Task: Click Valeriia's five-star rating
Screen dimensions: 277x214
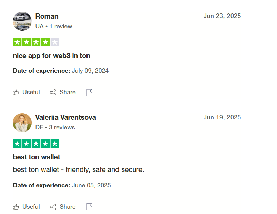Action: click(x=36, y=143)
